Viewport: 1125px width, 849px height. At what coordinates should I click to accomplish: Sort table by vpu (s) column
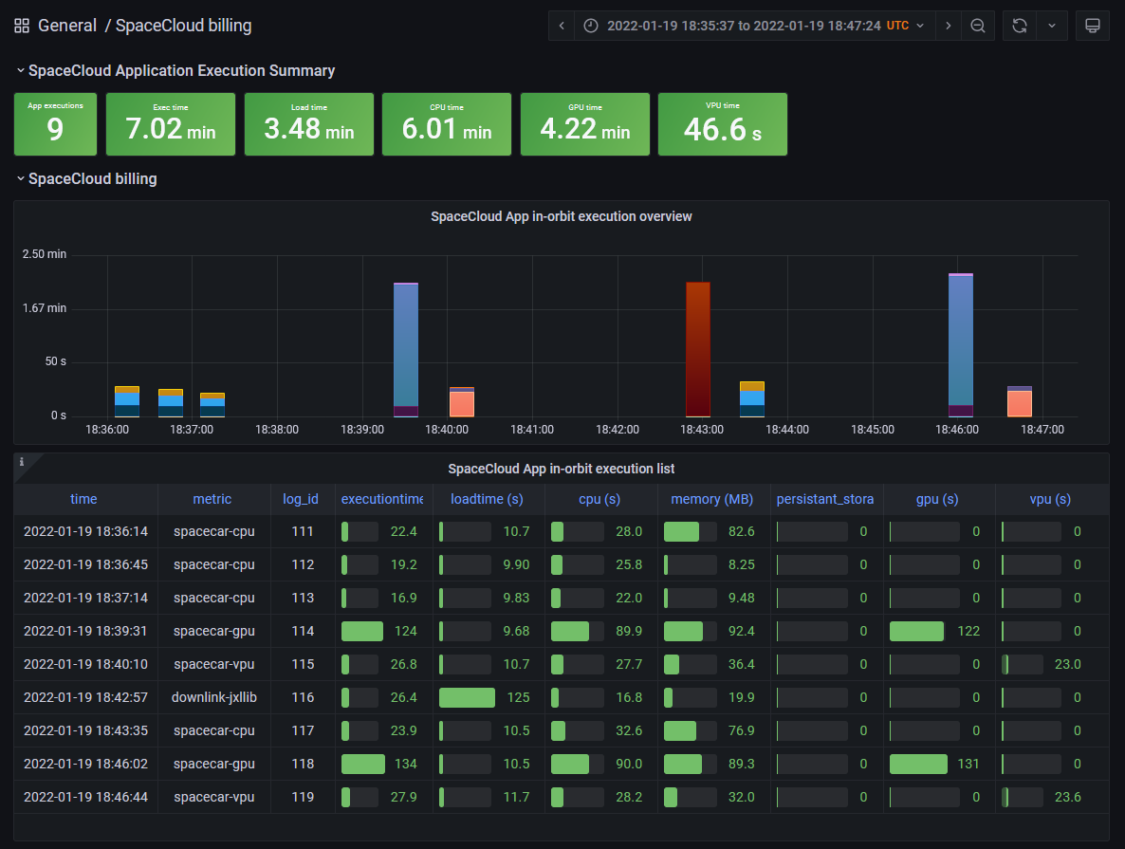point(1050,499)
